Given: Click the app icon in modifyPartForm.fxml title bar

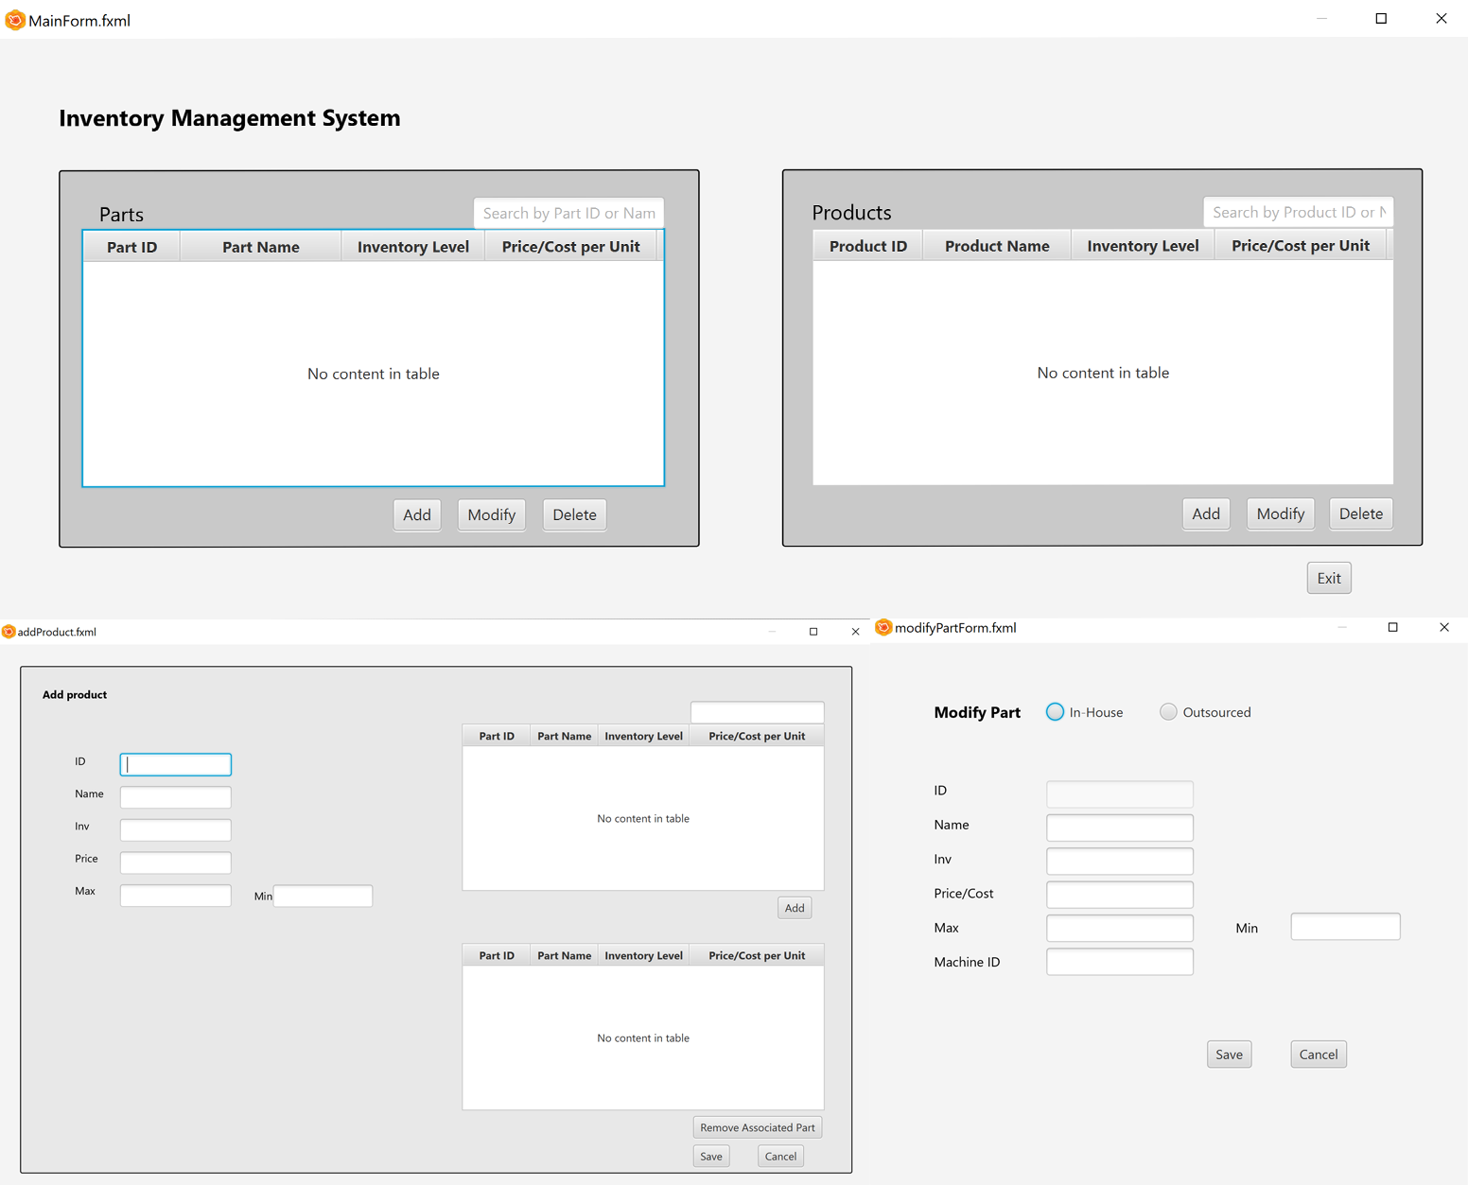Looking at the screenshot, I should pos(883,627).
